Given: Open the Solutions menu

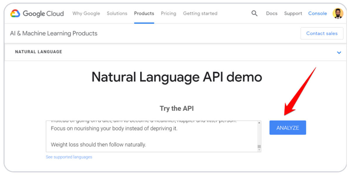Looking at the screenshot, I should click(x=117, y=13).
